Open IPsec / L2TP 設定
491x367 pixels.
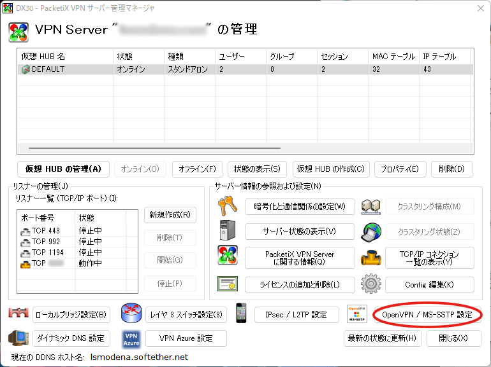(297, 315)
